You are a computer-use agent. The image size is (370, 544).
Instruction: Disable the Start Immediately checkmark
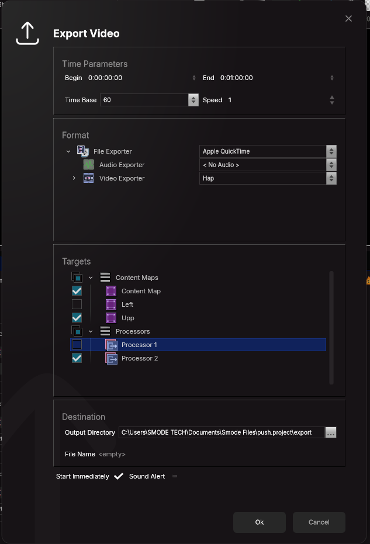[119, 476]
